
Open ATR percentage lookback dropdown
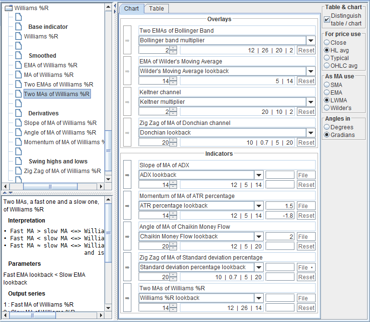tap(259, 206)
